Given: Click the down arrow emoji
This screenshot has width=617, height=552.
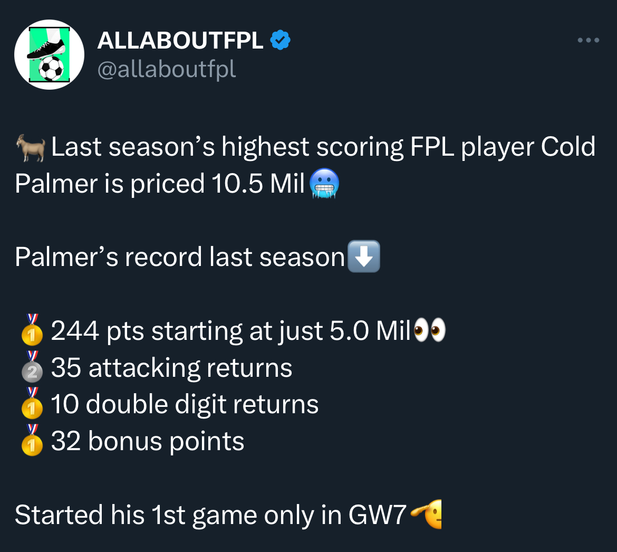Looking at the screenshot, I should (363, 256).
